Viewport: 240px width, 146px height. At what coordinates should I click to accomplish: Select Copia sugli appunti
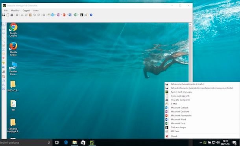pos(202,96)
